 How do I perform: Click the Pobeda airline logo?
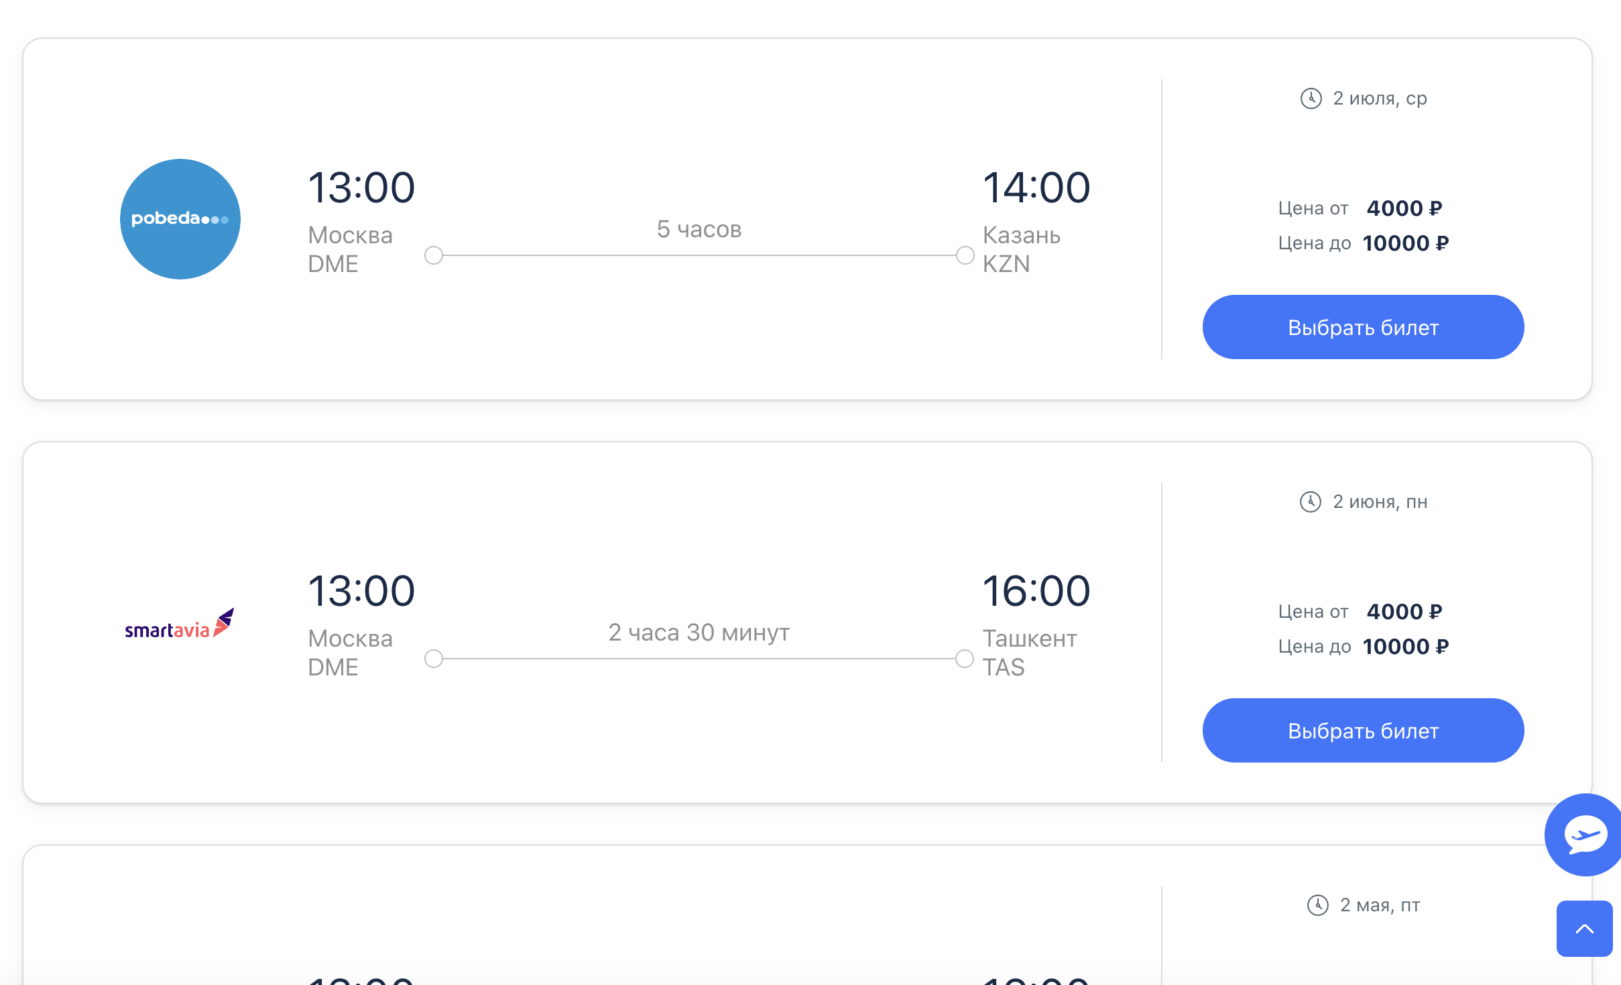180,218
